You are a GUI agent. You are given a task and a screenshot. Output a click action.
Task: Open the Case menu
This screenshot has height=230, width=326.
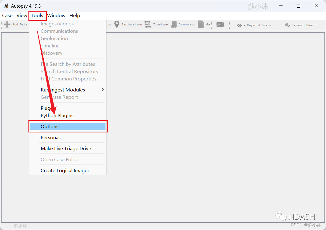click(x=7, y=16)
